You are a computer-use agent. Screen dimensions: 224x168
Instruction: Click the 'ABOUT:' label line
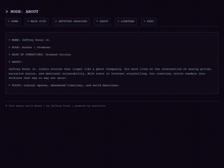15,62
